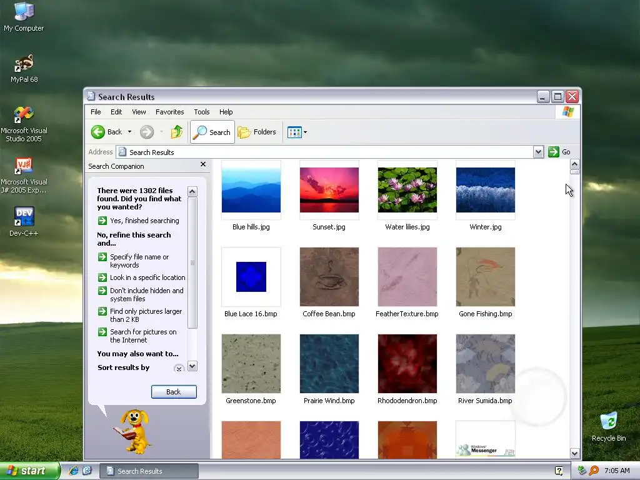Click arrow icon beside Look in specific location

(x=102, y=277)
